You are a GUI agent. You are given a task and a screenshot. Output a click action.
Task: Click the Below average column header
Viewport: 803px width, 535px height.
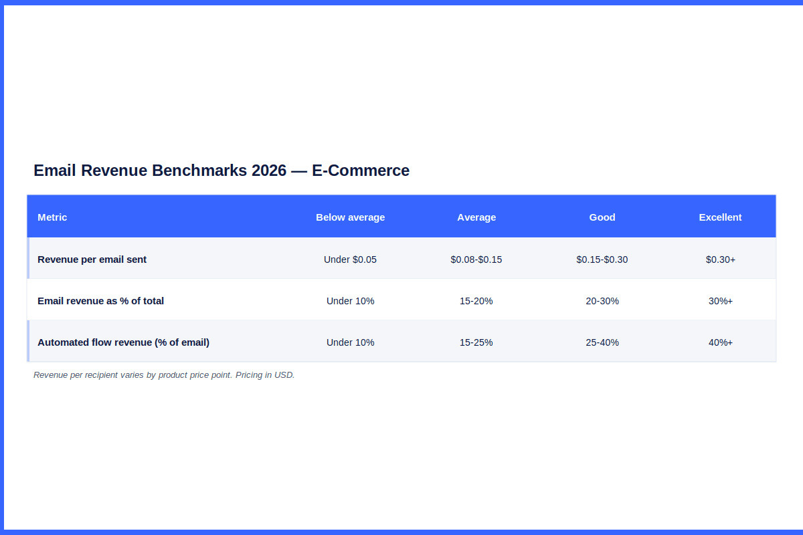(351, 217)
